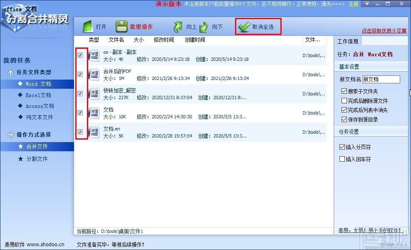The width and height of the screenshot is (411, 250).
Task: Open title bar dropdown menu arrow
Action: point(367,4)
